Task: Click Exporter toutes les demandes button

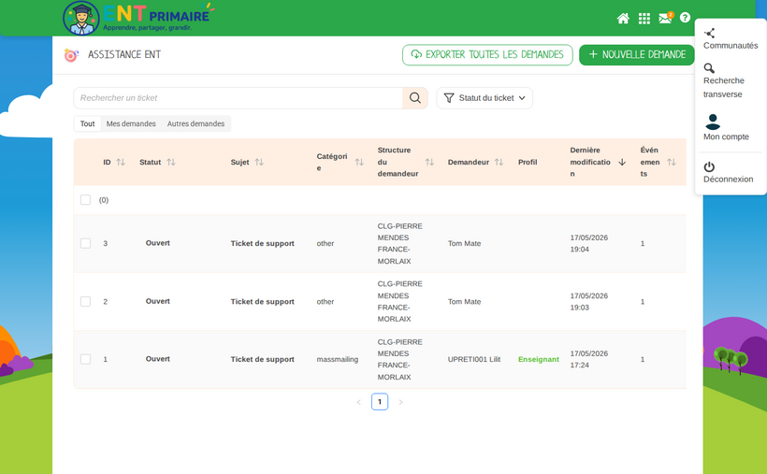Action: pyautogui.click(x=487, y=55)
